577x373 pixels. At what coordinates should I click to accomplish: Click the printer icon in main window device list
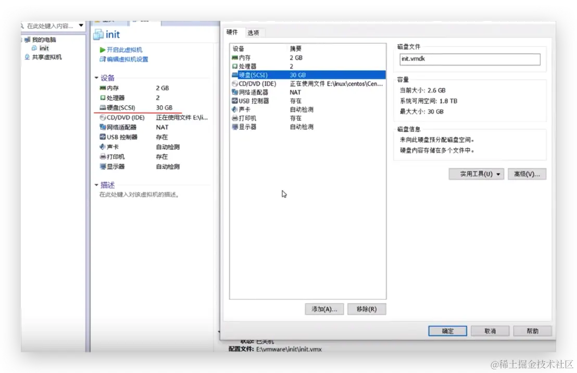pos(103,156)
